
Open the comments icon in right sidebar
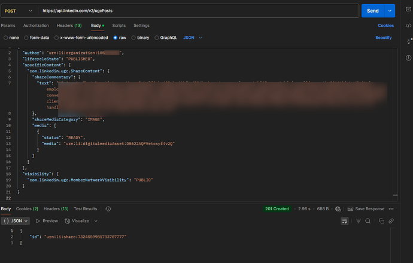[408, 10]
